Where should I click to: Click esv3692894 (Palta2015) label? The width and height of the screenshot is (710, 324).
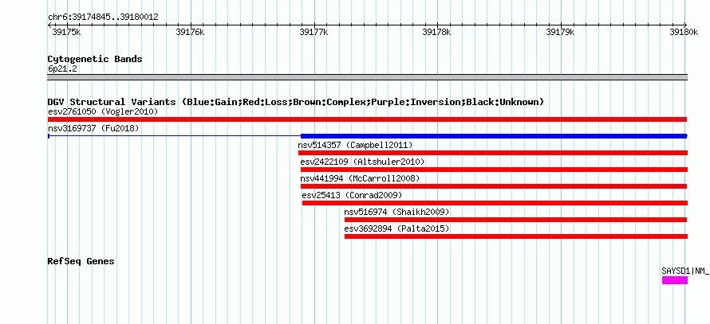(396, 228)
